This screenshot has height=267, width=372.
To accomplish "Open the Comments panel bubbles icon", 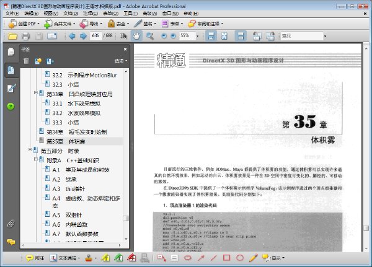I will pyautogui.click(x=11, y=242).
